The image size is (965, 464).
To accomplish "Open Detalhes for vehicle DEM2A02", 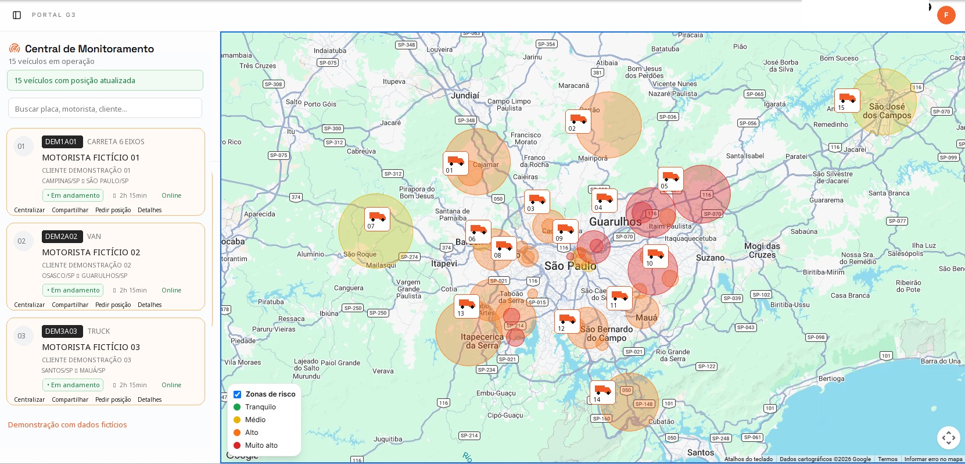I will pyautogui.click(x=149, y=305).
